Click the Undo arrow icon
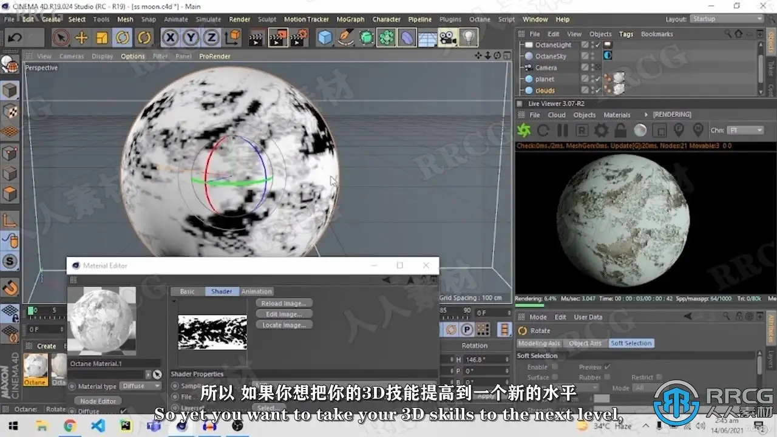Screen dimensions: 777x437 click(x=15, y=38)
